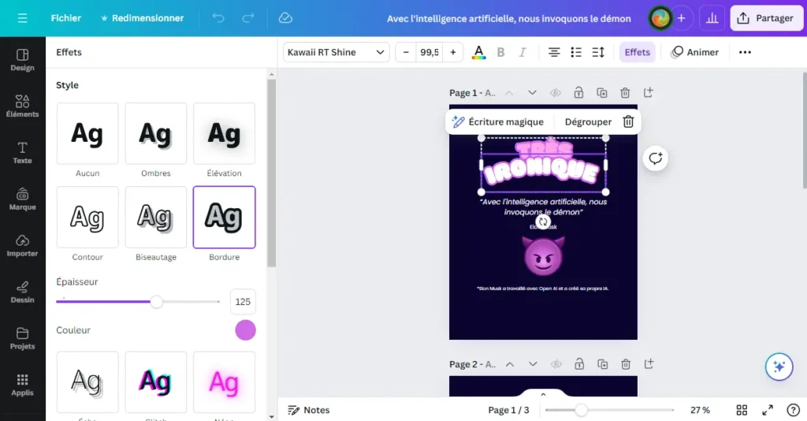Open the Kawaii RT Shine font dropdown
The image size is (807, 421).
[x=336, y=52]
